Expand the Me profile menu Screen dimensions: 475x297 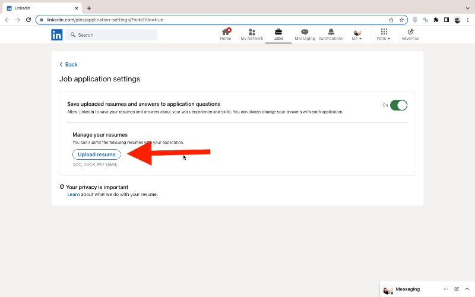coord(357,34)
